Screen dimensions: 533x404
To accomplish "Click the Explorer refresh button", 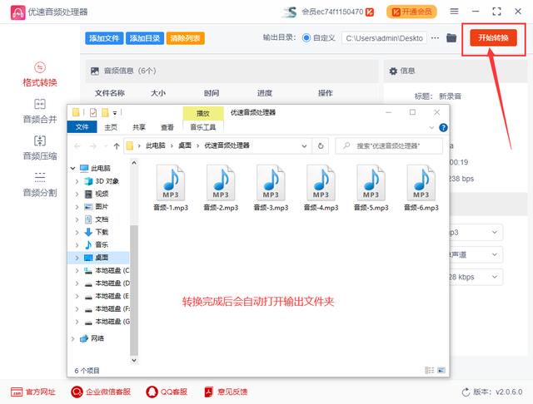I will point(321,146).
